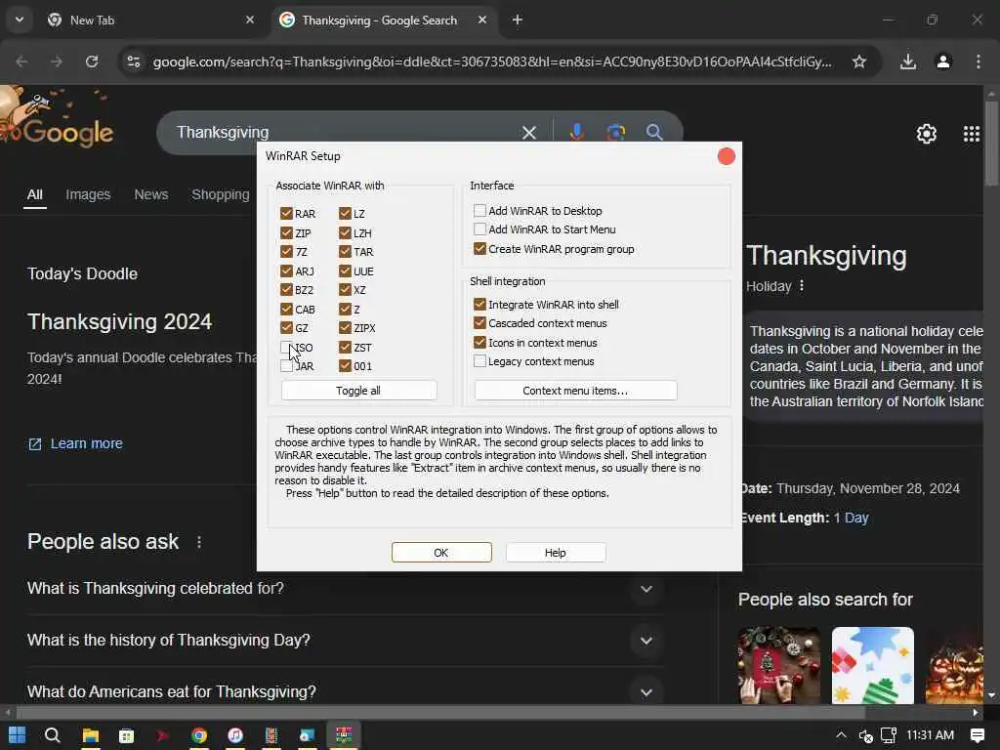Open the doodle Learn more link

tap(75, 443)
